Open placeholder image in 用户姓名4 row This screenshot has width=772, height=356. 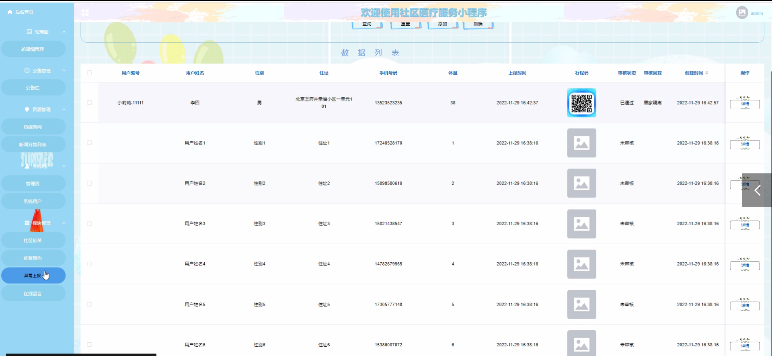pyautogui.click(x=581, y=264)
